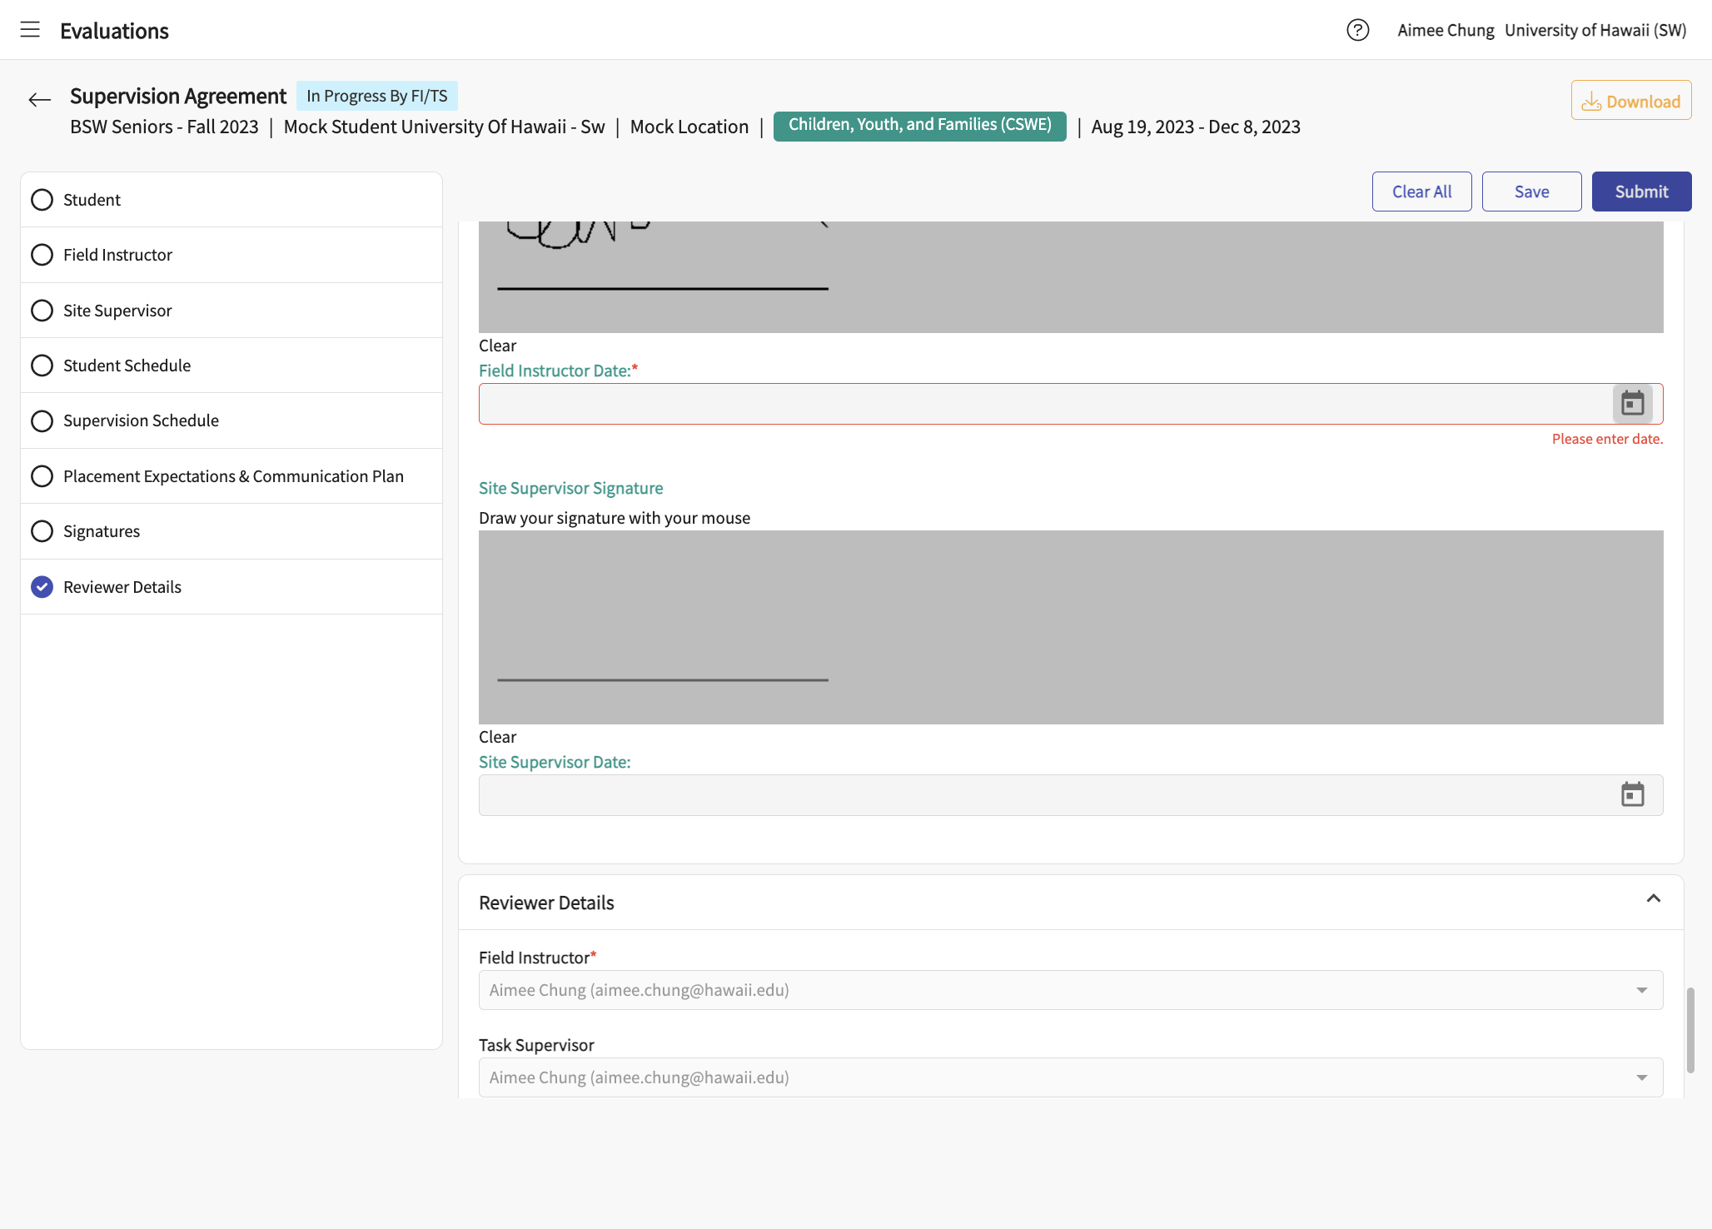The width and height of the screenshot is (1712, 1229).
Task: Click the Children, Youth, and Families (CSWE) tag
Action: pos(919,126)
